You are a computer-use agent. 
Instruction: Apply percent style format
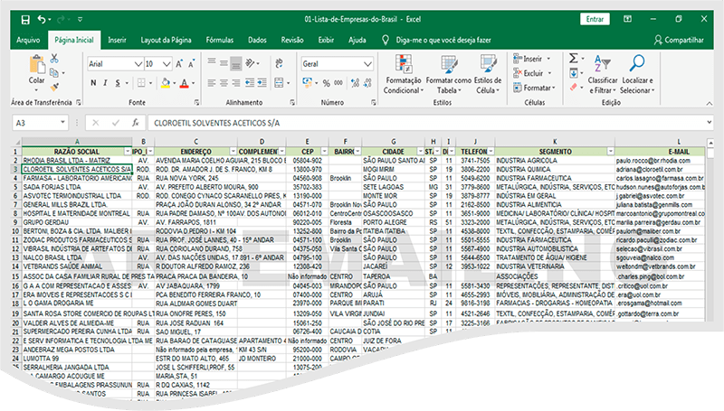tap(327, 83)
